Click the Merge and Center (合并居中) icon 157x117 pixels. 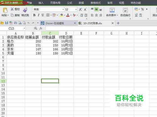[x=112, y=10]
